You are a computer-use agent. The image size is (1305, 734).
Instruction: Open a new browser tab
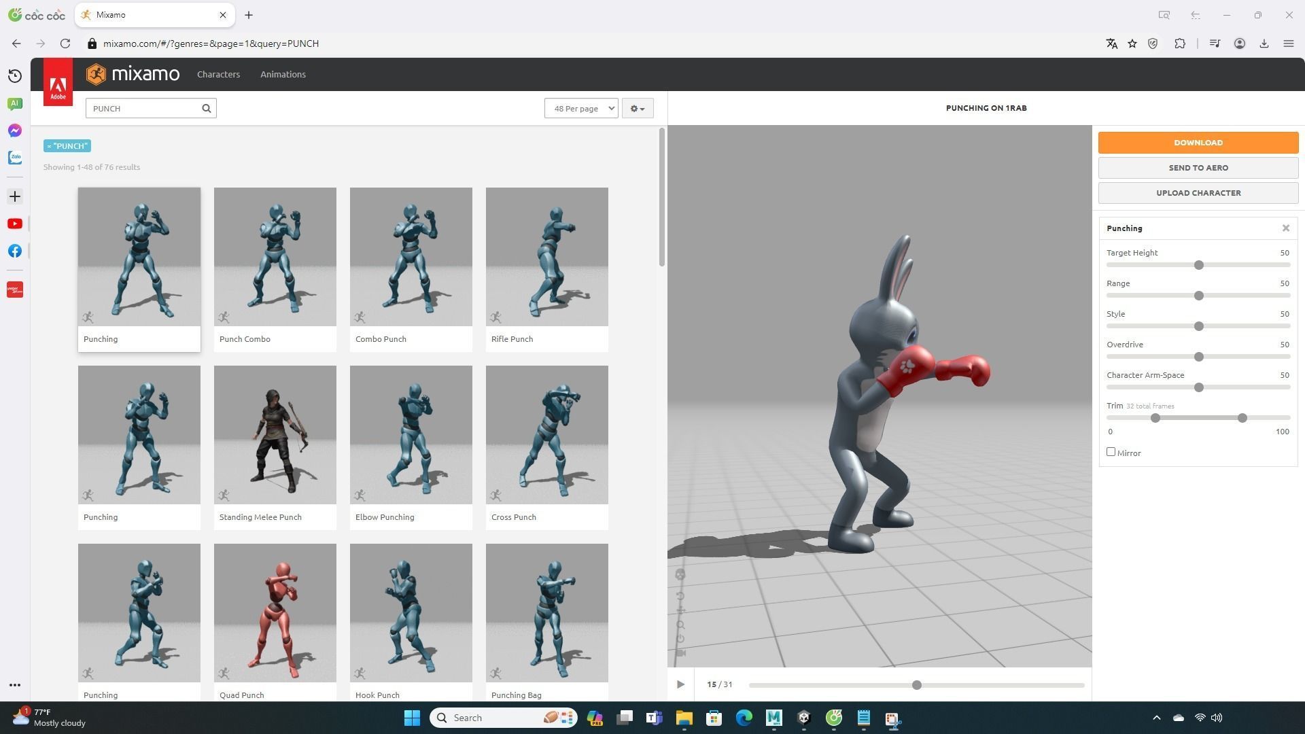coord(249,15)
